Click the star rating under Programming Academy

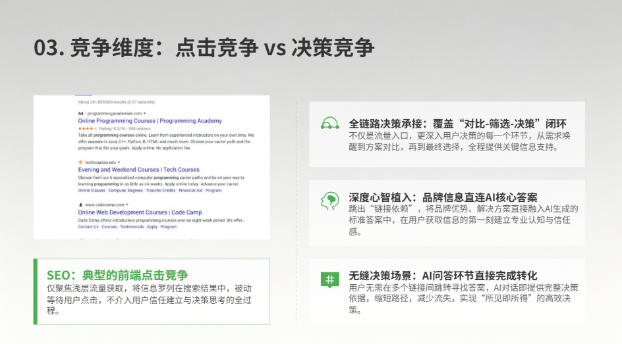pyautogui.click(x=87, y=129)
